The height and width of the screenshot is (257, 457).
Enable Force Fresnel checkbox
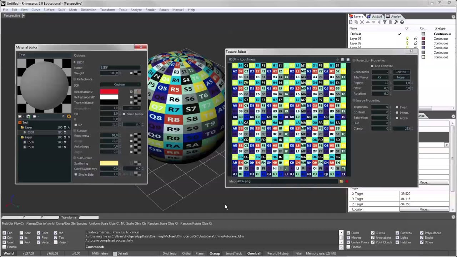124,114
